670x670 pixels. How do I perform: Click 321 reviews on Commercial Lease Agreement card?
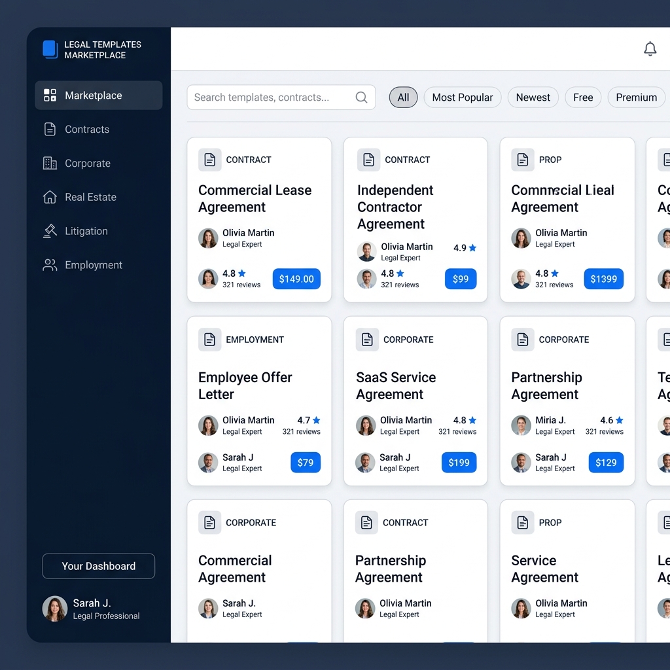241,285
